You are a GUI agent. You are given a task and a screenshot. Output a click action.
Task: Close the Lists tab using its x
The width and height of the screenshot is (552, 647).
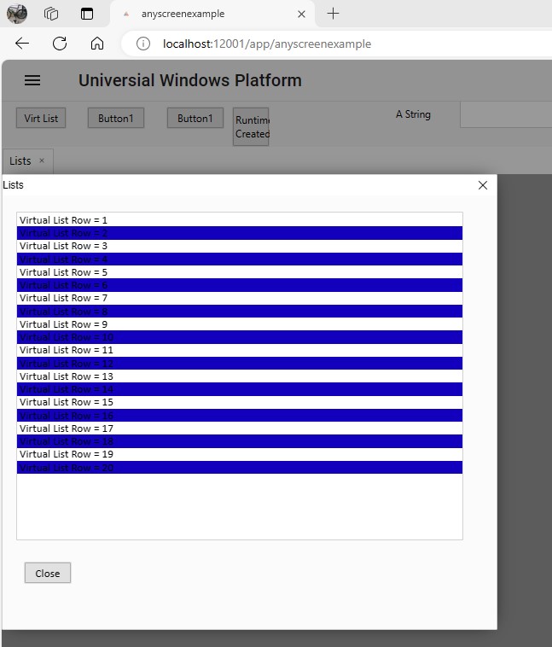(x=42, y=160)
